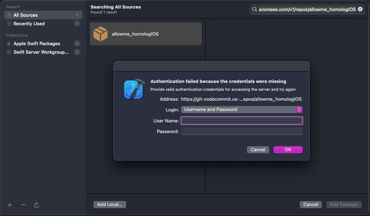The image size is (370, 216).
Task: Refresh collections with the circular arrow icon
Action: [36, 205]
